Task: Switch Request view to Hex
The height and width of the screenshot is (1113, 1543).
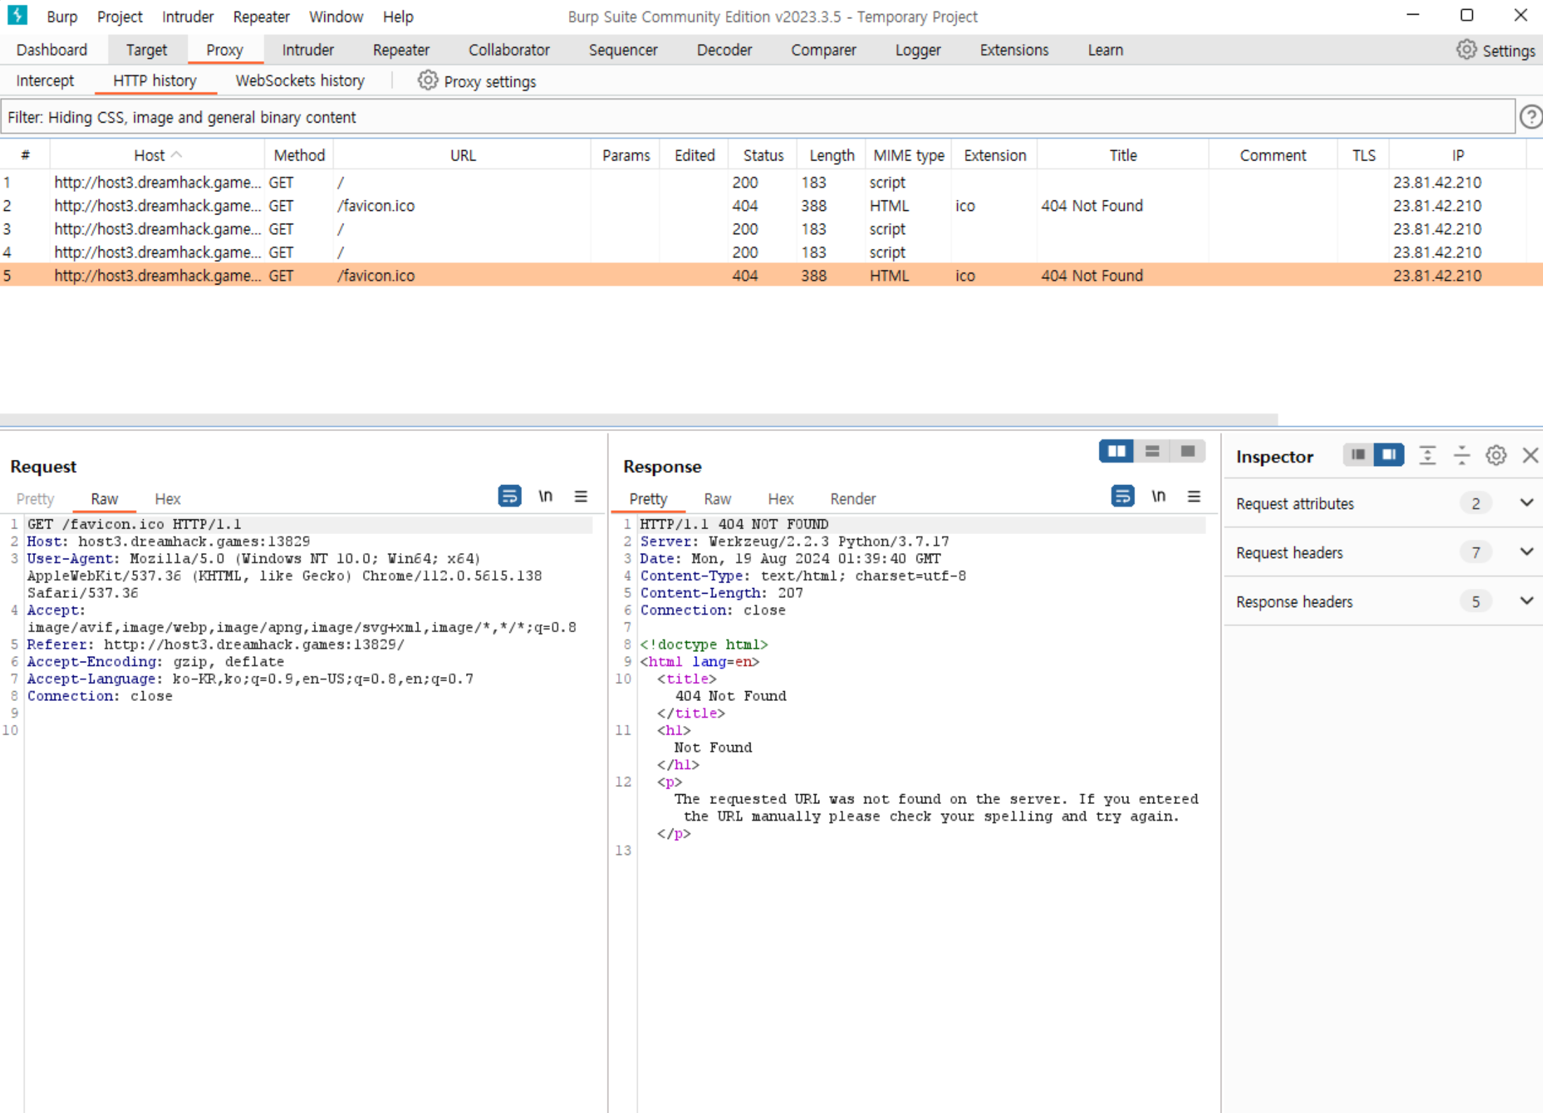Action: 167,498
